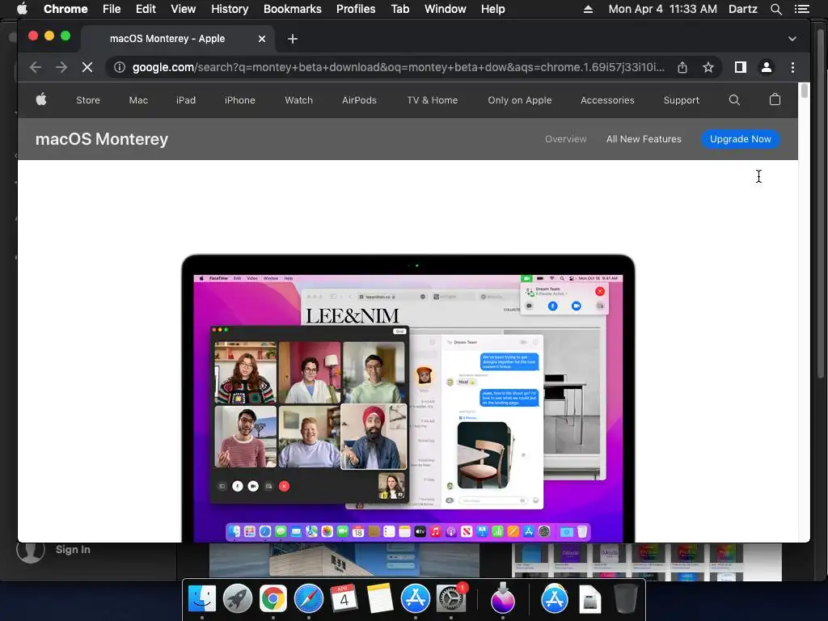This screenshot has width=828, height=621.
Task: Click the address bar URL field
Action: pos(399,67)
